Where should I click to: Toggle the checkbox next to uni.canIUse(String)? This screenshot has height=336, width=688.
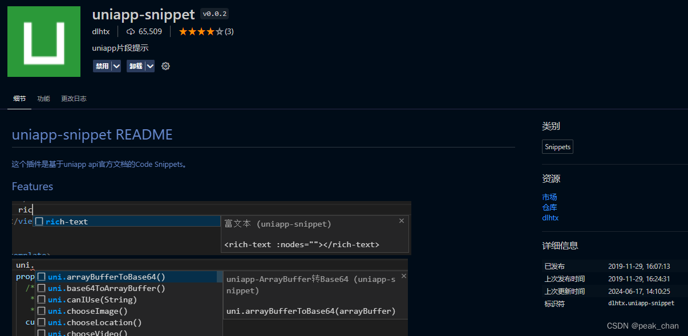click(42, 300)
